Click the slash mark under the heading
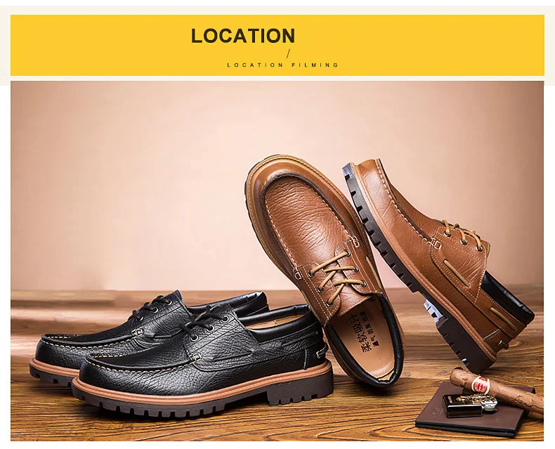 (x=288, y=54)
